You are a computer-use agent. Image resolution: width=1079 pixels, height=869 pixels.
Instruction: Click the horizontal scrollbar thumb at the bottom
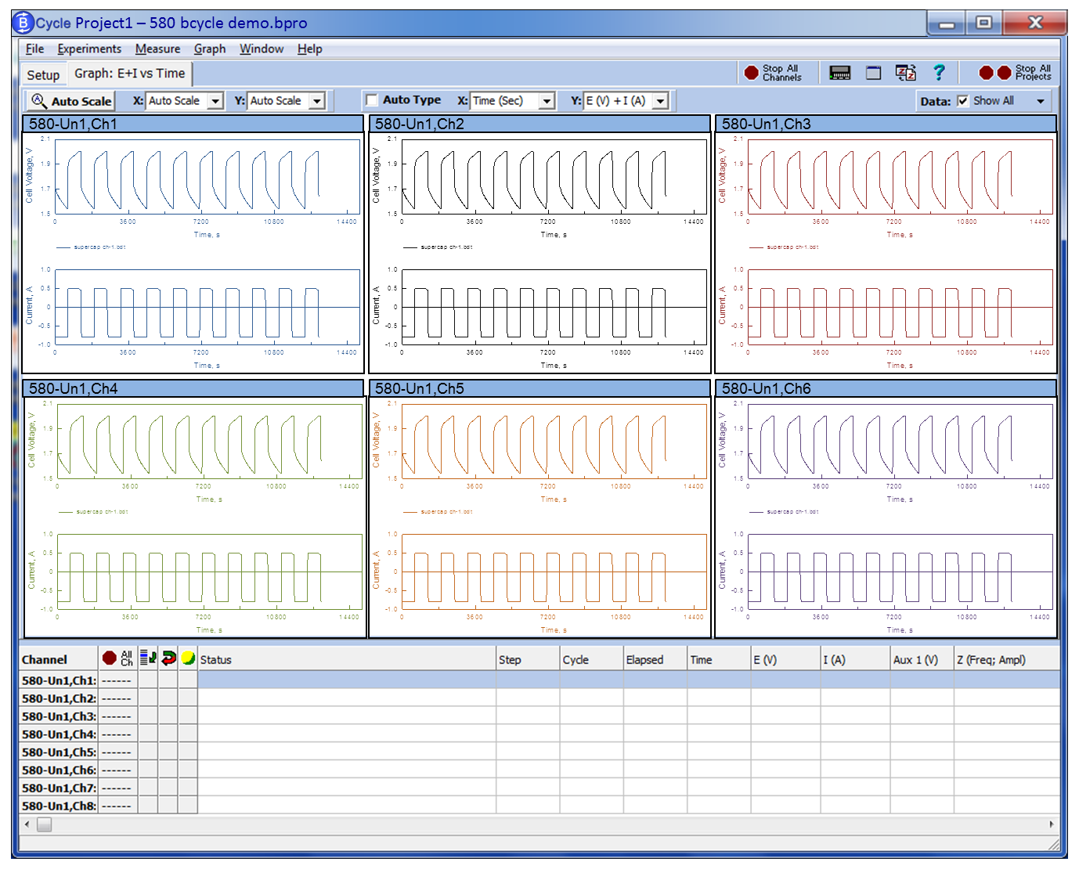44,824
